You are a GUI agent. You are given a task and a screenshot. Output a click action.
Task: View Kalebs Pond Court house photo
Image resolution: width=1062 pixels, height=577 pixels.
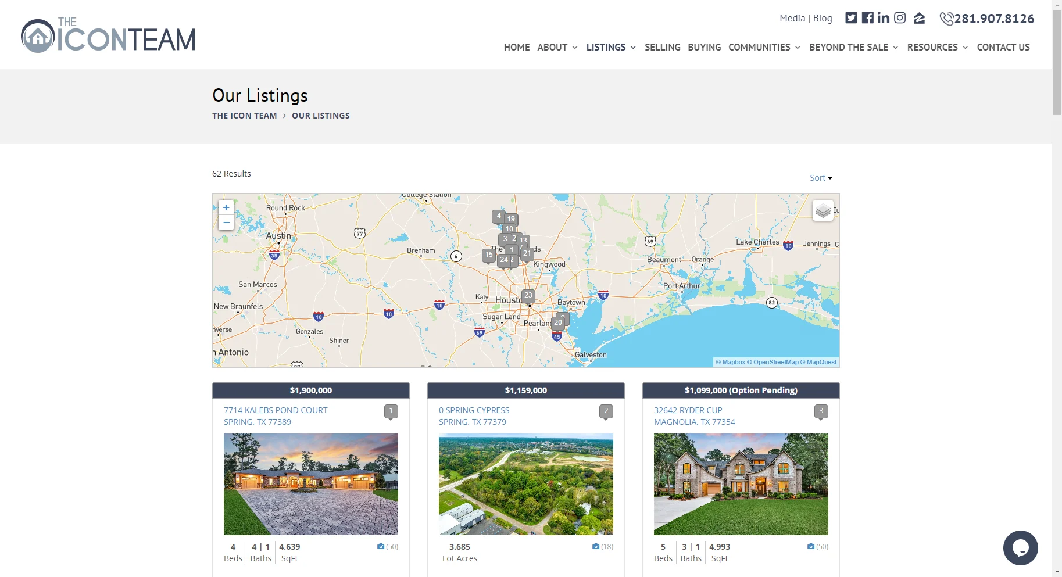(311, 484)
